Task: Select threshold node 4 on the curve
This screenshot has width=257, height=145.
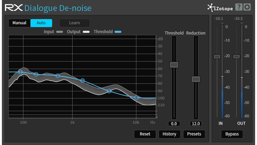Action: point(82,81)
